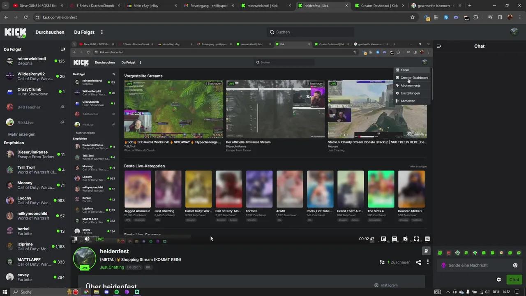
Task: Open Spotify from the taskbar
Action: (117, 292)
